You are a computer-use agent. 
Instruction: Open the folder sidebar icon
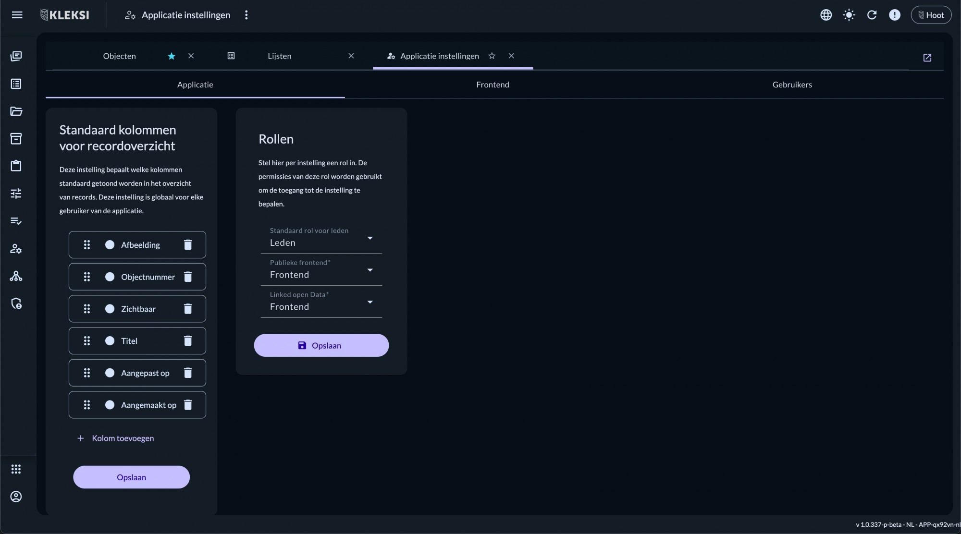16,111
